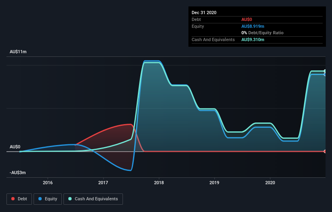The width and height of the screenshot is (332, 212).
Task: Click the blue Equity endpoint marker
Action: pyautogui.click(x=325, y=75)
